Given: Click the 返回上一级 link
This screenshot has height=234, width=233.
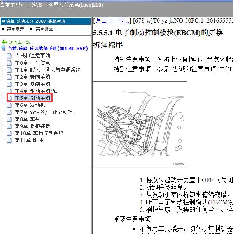Looking at the screenshot, I should tap(19, 42).
